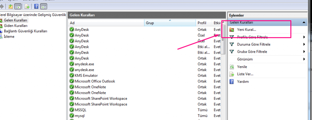Select the mysql rule name
The width and height of the screenshot is (312, 120).
[80, 116]
